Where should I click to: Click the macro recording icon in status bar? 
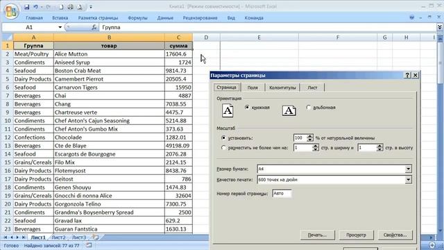pos(89,245)
